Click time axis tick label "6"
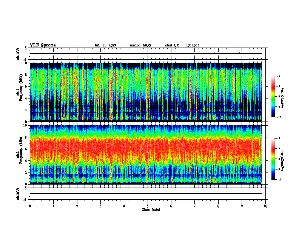This screenshot has width=299, height=231. click(x=171, y=206)
